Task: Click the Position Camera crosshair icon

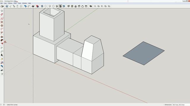Action: (x=2, y=74)
